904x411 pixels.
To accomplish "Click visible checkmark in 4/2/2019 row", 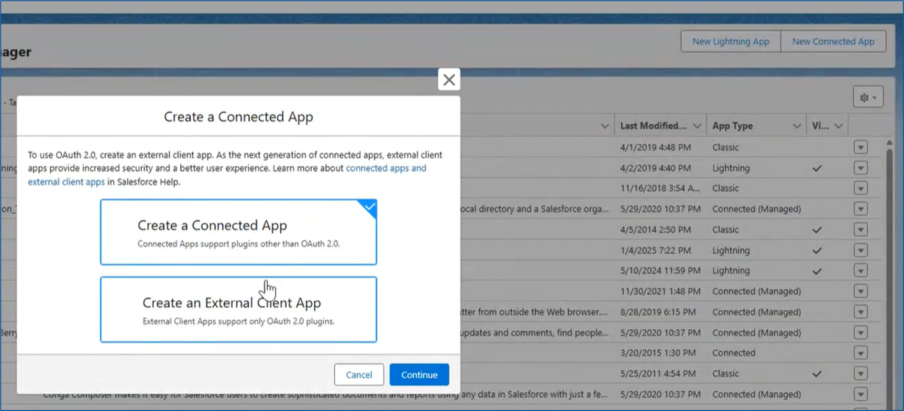I will click(817, 168).
